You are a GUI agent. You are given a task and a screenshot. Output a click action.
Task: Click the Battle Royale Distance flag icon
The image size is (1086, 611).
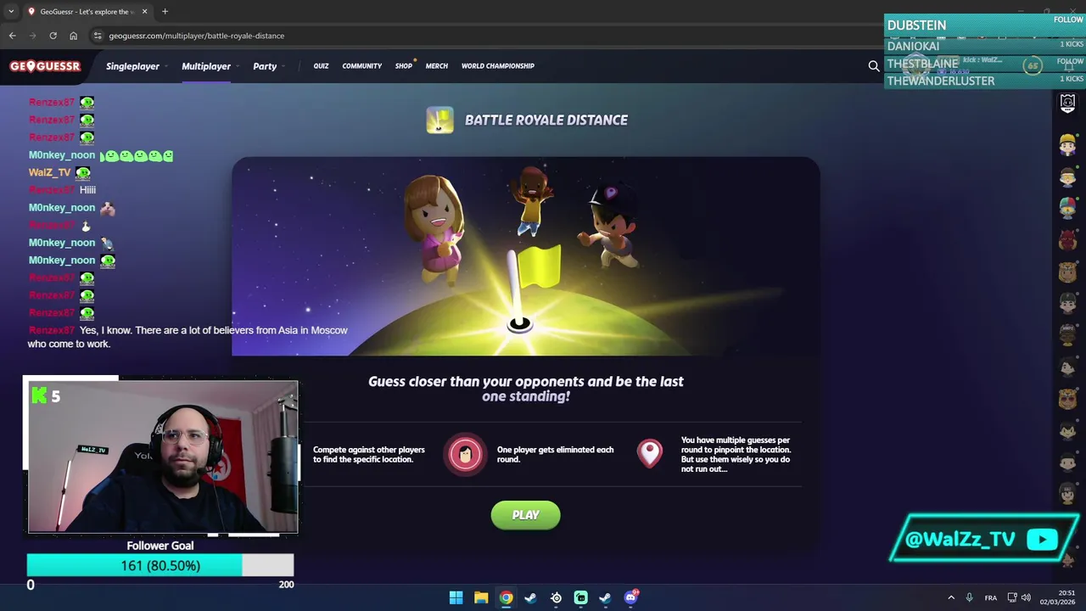(x=439, y=120)
